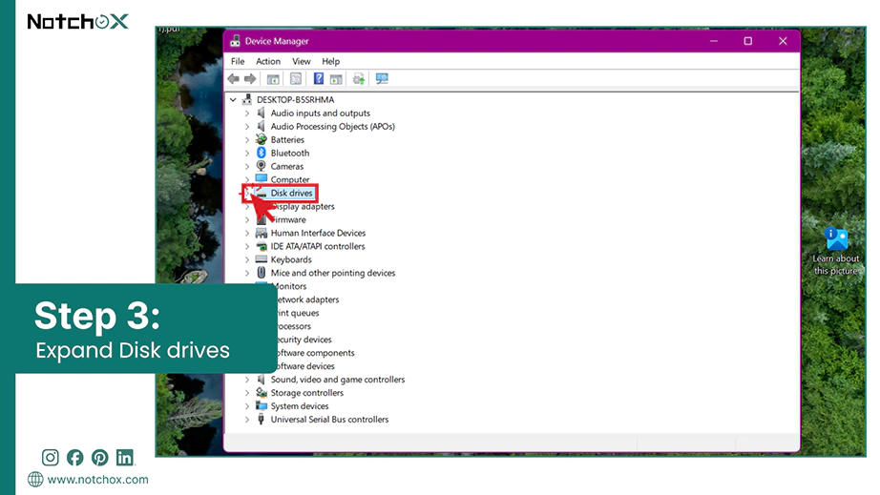The image size is (880, 495).
Task: Click the Update device driver toolbar icon
Action: click(x=359, y=79)
